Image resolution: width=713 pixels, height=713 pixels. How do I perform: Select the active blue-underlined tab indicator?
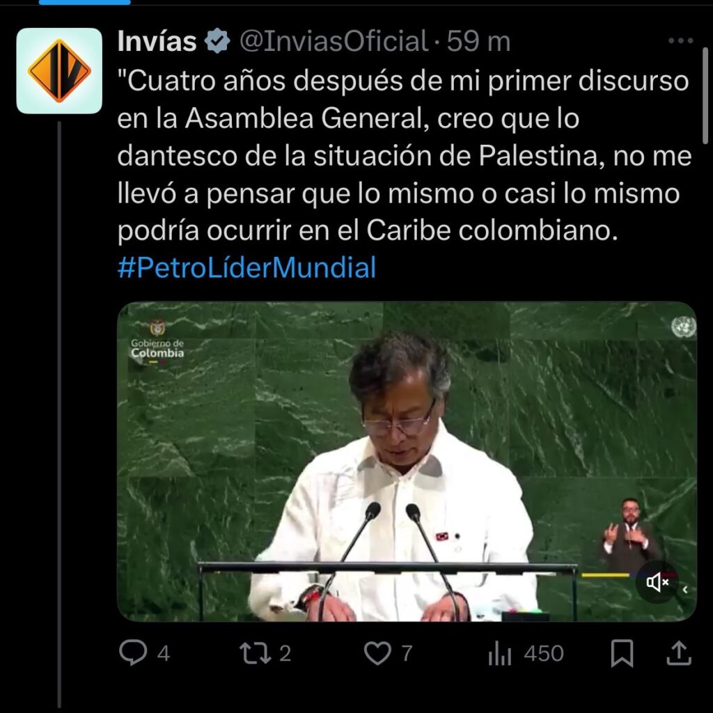[84, 2]
